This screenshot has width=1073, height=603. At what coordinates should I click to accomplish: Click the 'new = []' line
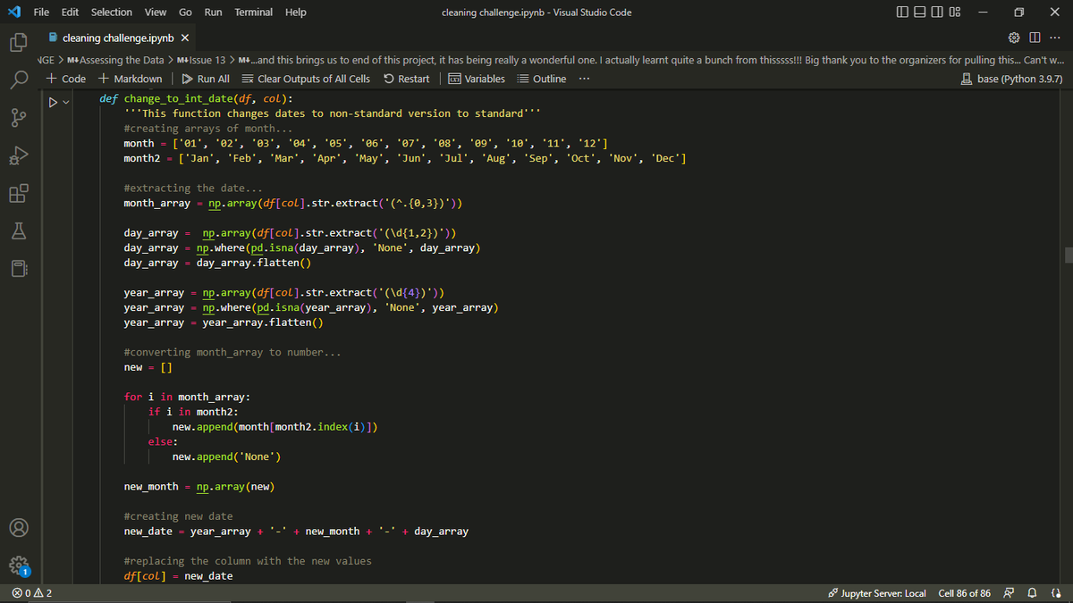click(148, 367)
